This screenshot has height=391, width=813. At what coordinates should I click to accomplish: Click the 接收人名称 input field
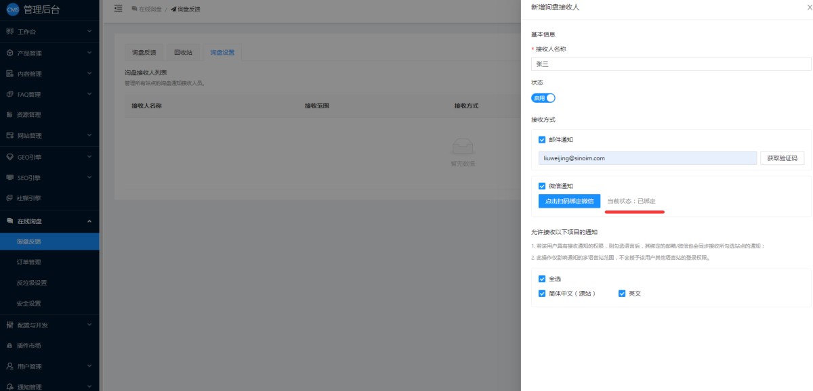pos(671,64)
